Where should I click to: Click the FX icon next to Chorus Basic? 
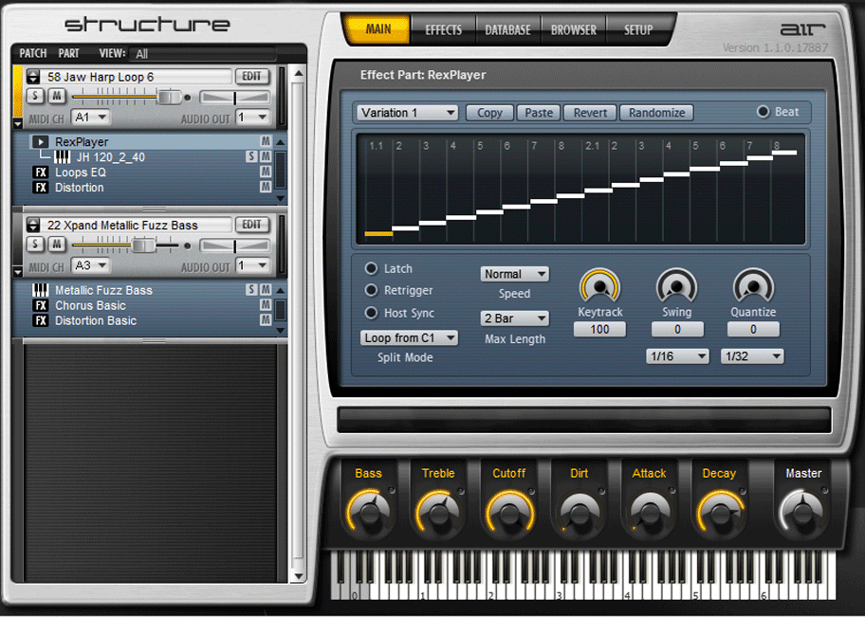[40, 305]
